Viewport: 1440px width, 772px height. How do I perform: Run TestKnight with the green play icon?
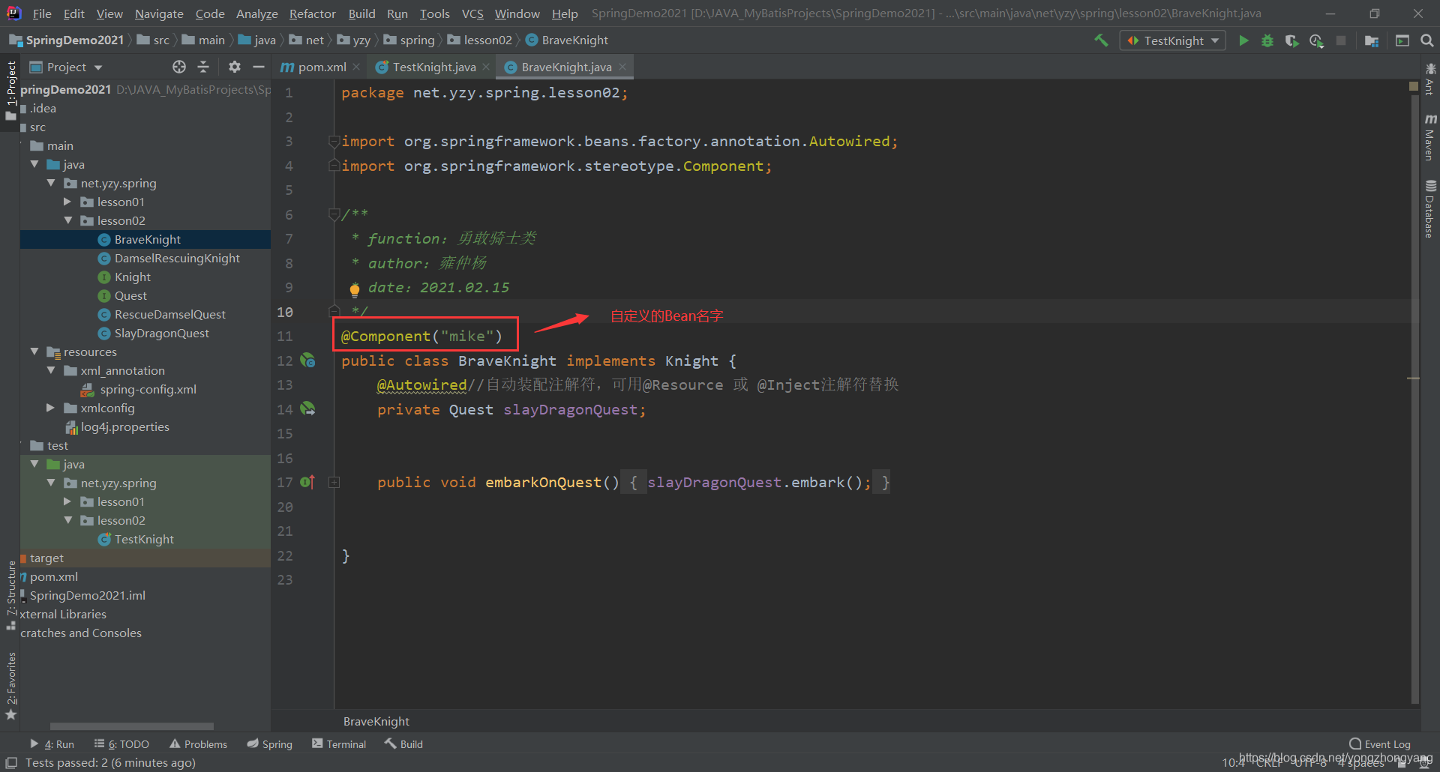pos(1243,40)
